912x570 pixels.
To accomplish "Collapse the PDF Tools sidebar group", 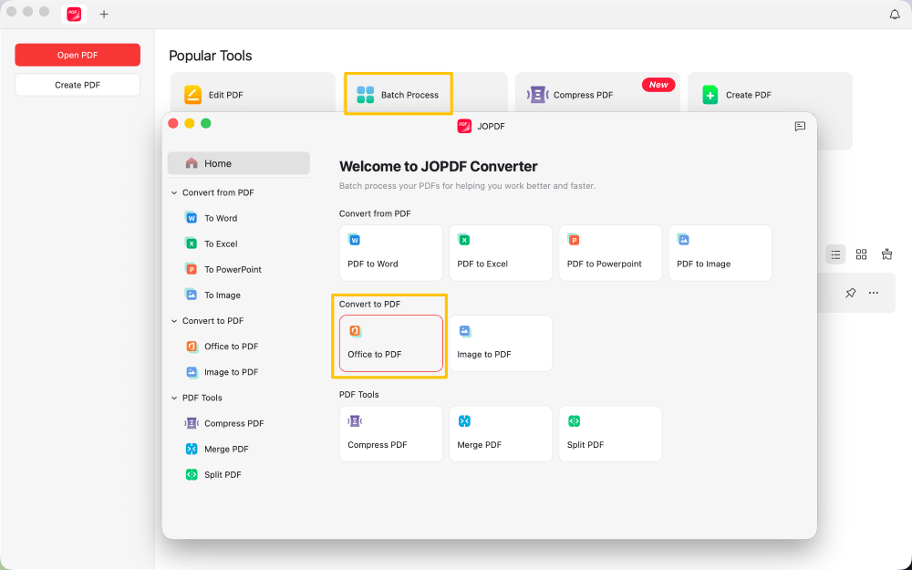I will pyautogui.click(x=174, y=397).
